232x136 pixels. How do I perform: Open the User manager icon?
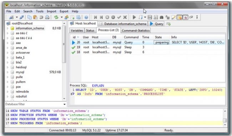pyautogui.click(x=66, y=17)
